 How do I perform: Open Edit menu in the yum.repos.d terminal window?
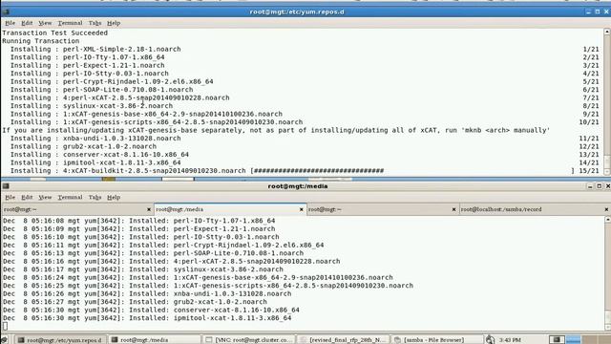pos(27,23)
